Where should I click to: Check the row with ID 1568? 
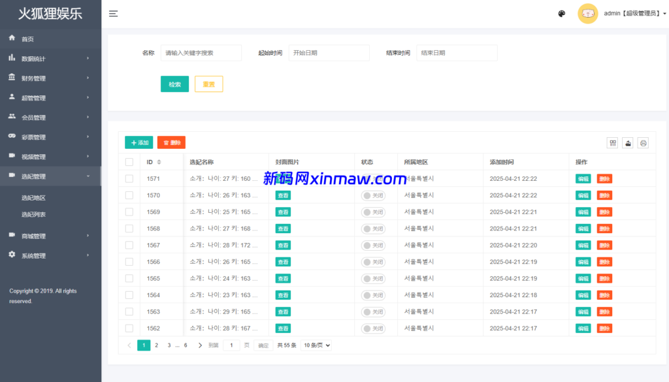[x=129, y=229]
